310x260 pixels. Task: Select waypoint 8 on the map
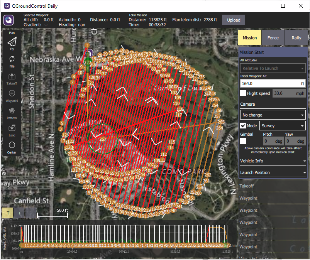[x=74, y=76]
